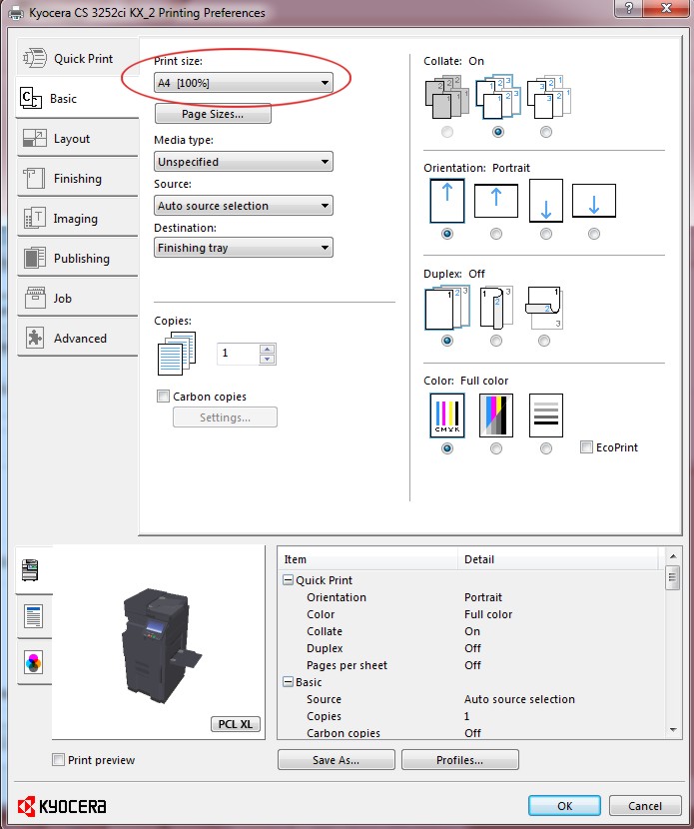This screenshot has width=694, height=829.
Task: Open the Media type dropdown
Action: click(x=244, y=162)
